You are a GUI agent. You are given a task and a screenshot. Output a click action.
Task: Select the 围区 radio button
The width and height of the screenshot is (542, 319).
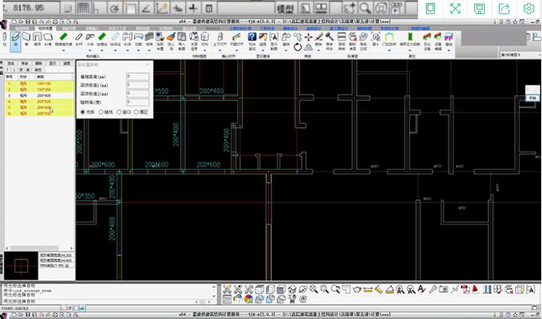(x=137, y=112)
